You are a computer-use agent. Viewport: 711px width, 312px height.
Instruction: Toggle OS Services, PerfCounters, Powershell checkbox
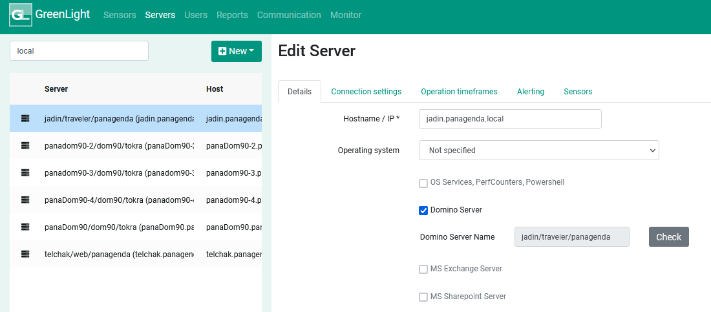[x=423, y=182]
